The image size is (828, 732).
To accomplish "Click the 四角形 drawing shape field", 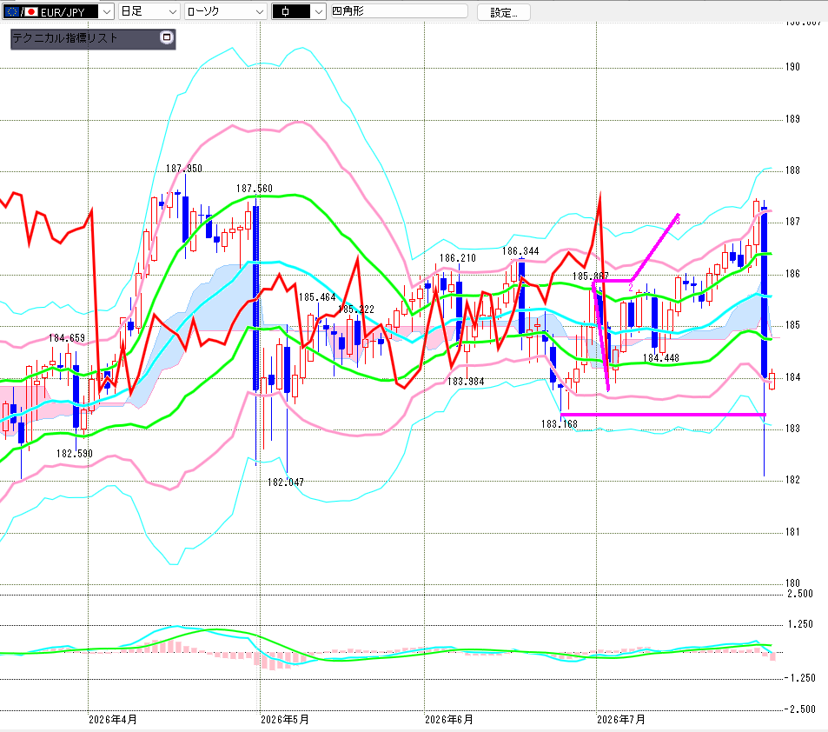I will click(399, 11).
